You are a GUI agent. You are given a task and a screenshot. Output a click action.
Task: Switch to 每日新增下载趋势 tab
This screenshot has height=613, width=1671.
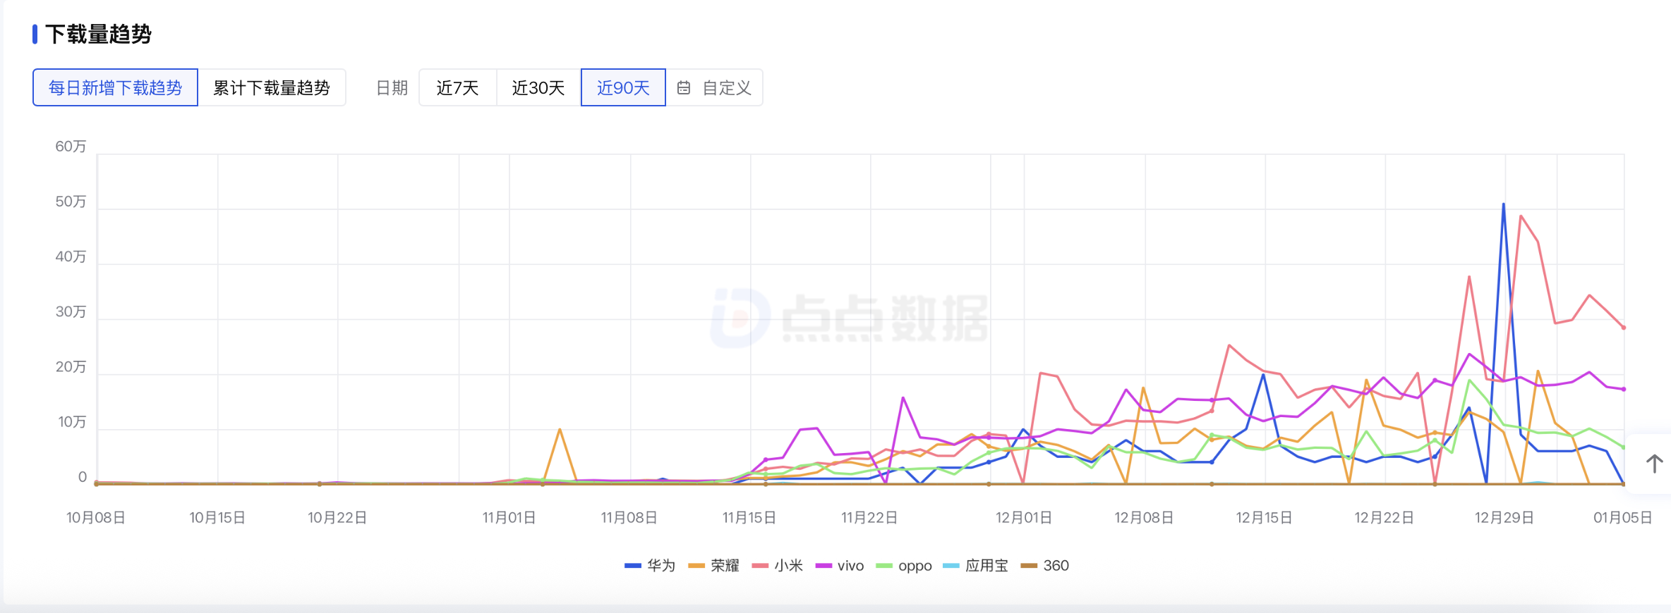pos(115,88)
